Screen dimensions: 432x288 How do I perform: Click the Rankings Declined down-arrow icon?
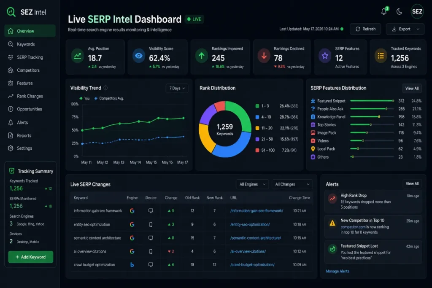[x=264, y=56]
